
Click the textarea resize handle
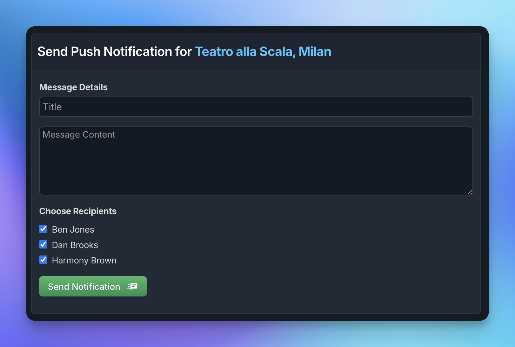pos(470,192)
